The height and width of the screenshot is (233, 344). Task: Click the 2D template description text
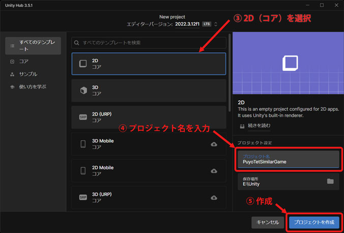pos(289,112)
